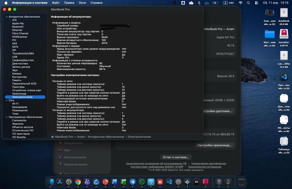Open Telegram from the Dock
The height and width of the screenshot is (189, 292).
tap(133, 182)
